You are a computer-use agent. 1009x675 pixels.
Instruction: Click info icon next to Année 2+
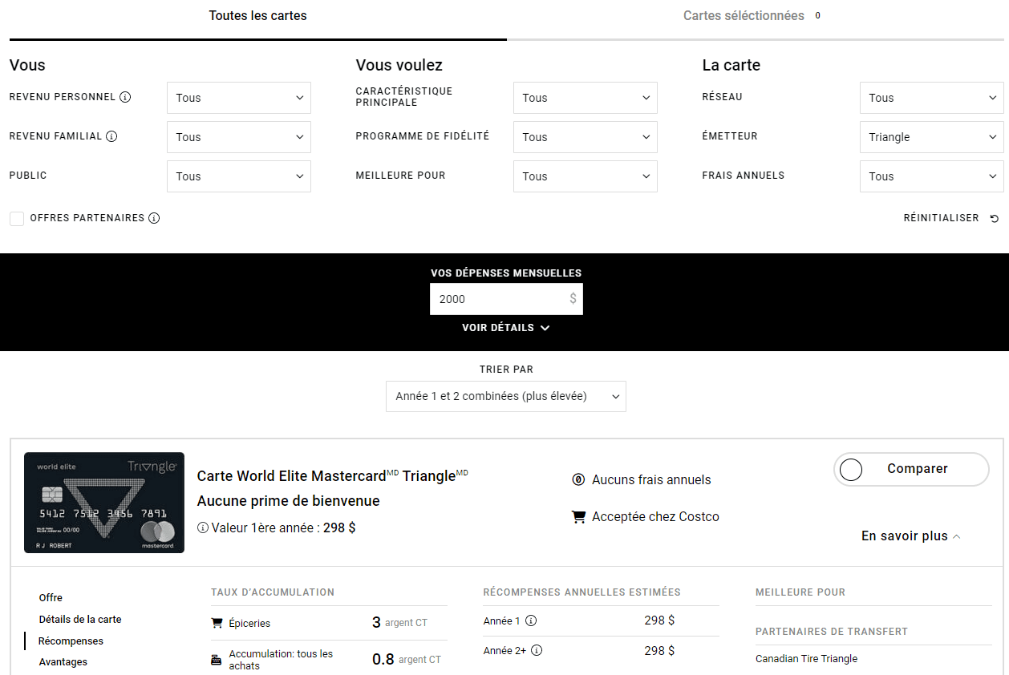click(x=537, y=650)
